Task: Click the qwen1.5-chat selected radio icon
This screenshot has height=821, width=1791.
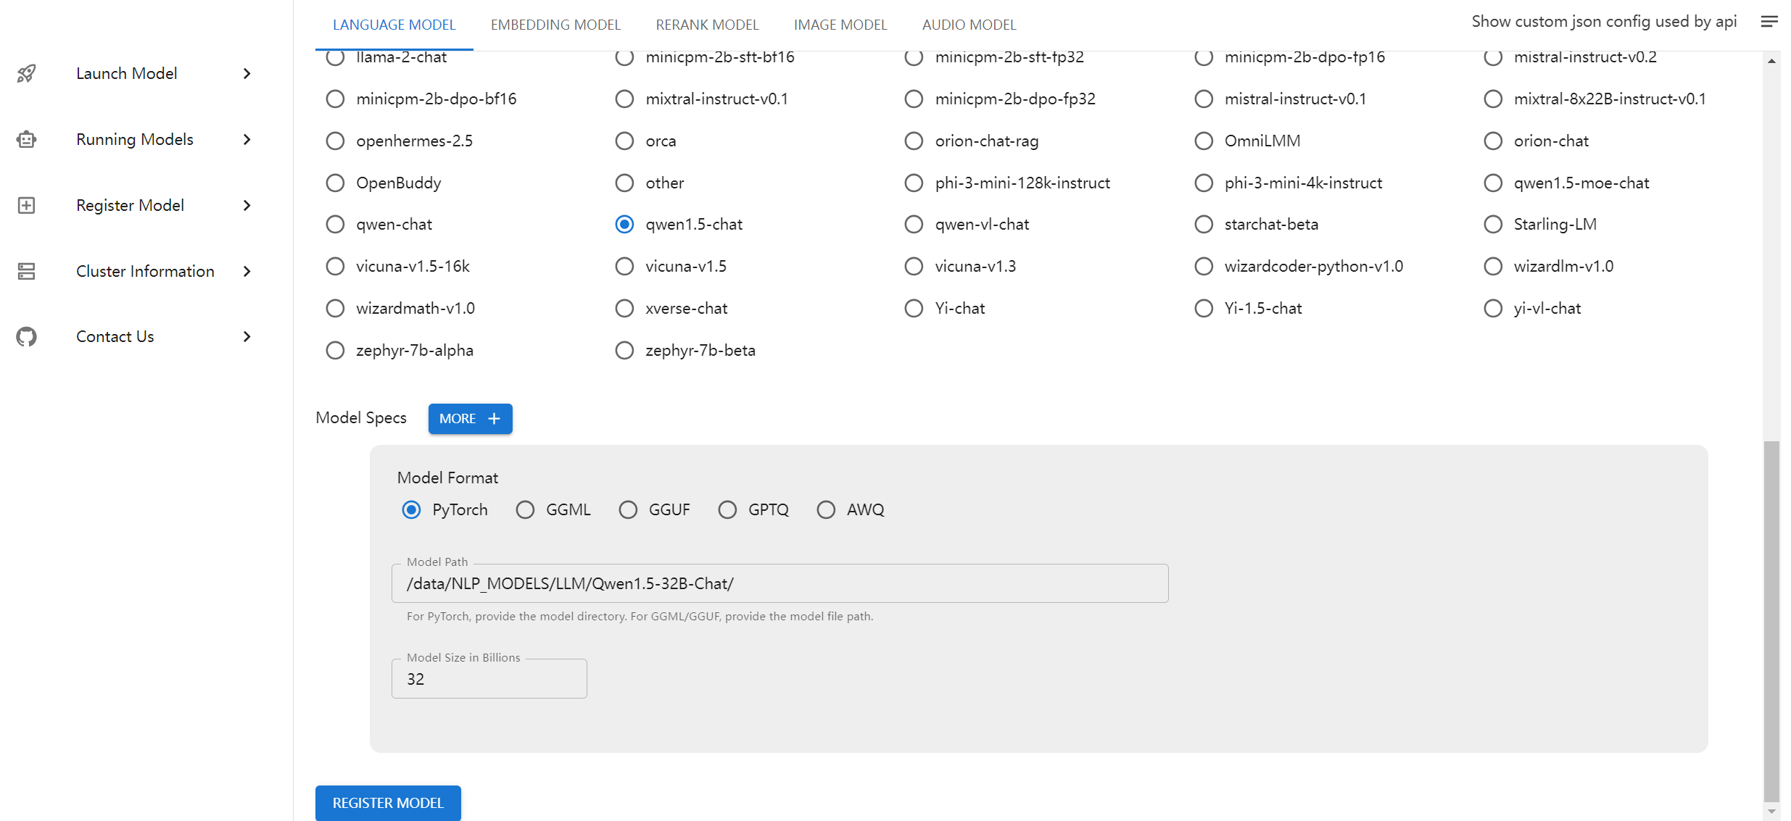Action: pyautogui.click(x=624, y=224)
